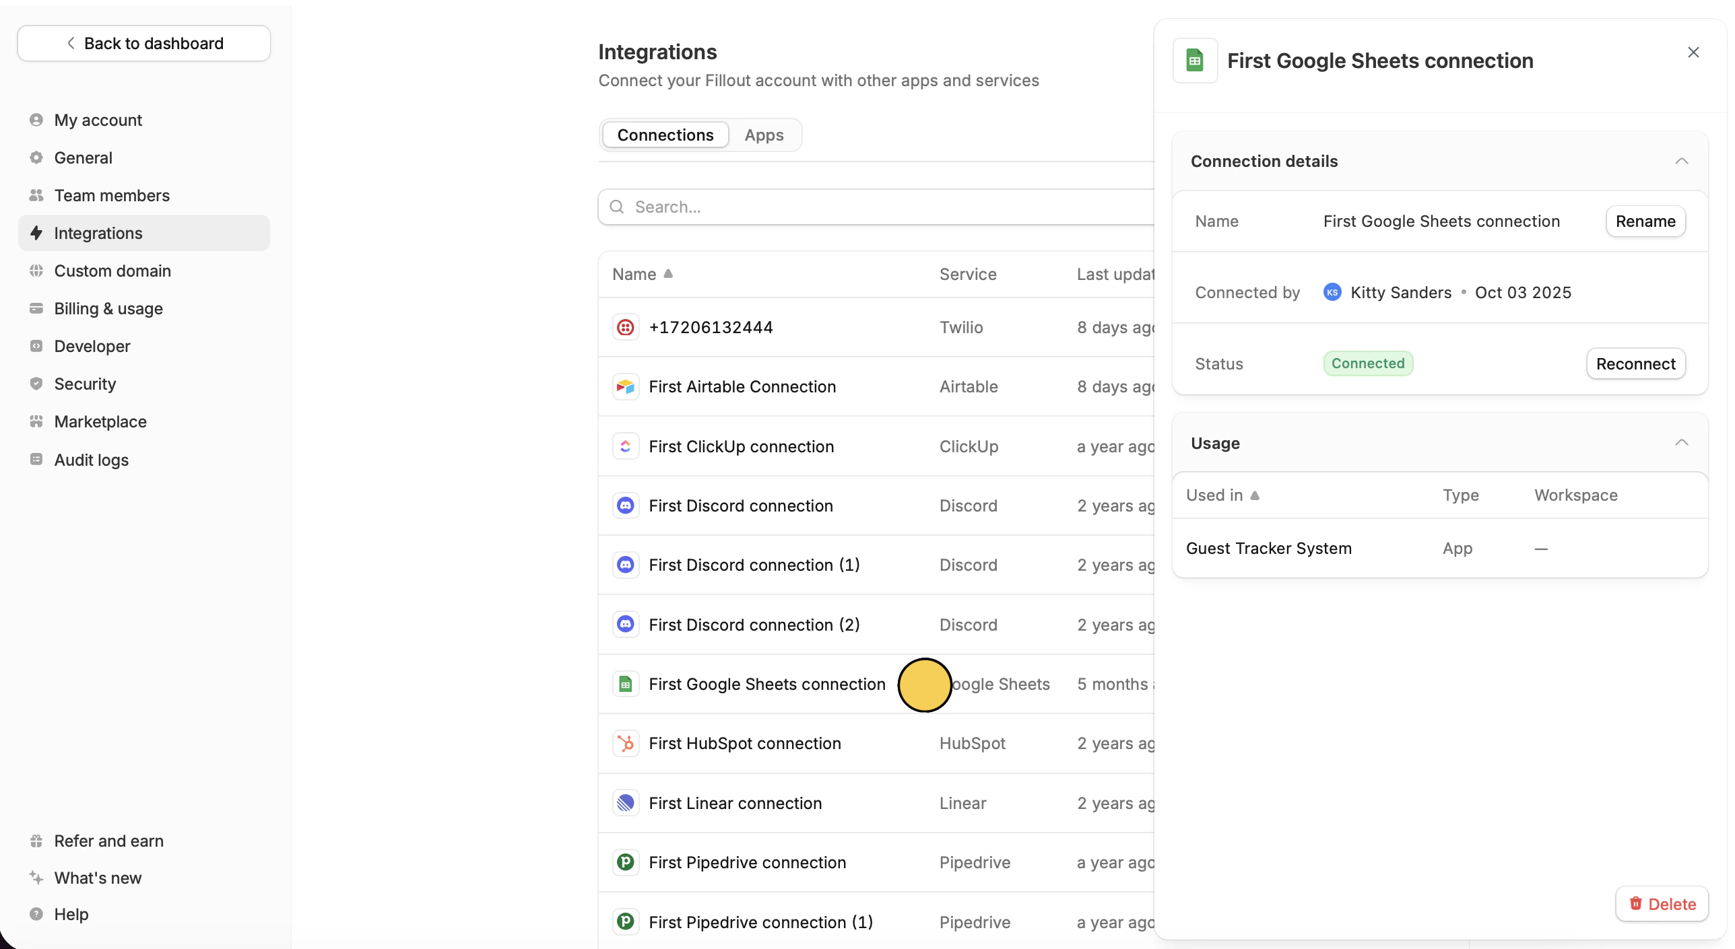The height and width of the screenshot is (949, 1735).
Task: Click the Reconnect button
Action: pyautogui.click(x=1635, y=363)
